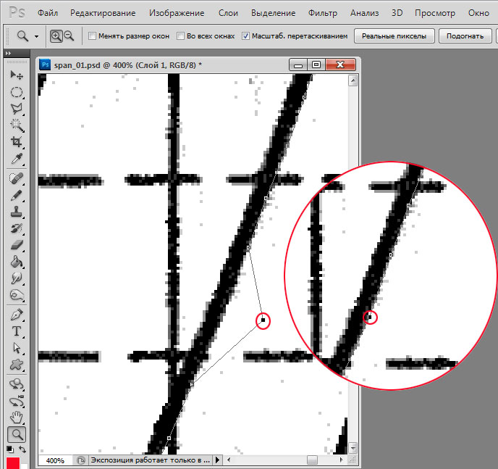Uncheck 'Масштаб. перетаскиванием' checkbox
Image resolution: width=498 pixels, height=469 pixels.
[x=246, y=36]
